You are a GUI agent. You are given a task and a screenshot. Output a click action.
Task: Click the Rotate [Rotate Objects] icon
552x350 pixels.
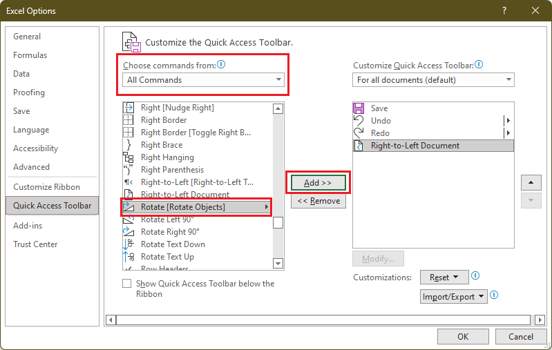click(x=129, y=207)
